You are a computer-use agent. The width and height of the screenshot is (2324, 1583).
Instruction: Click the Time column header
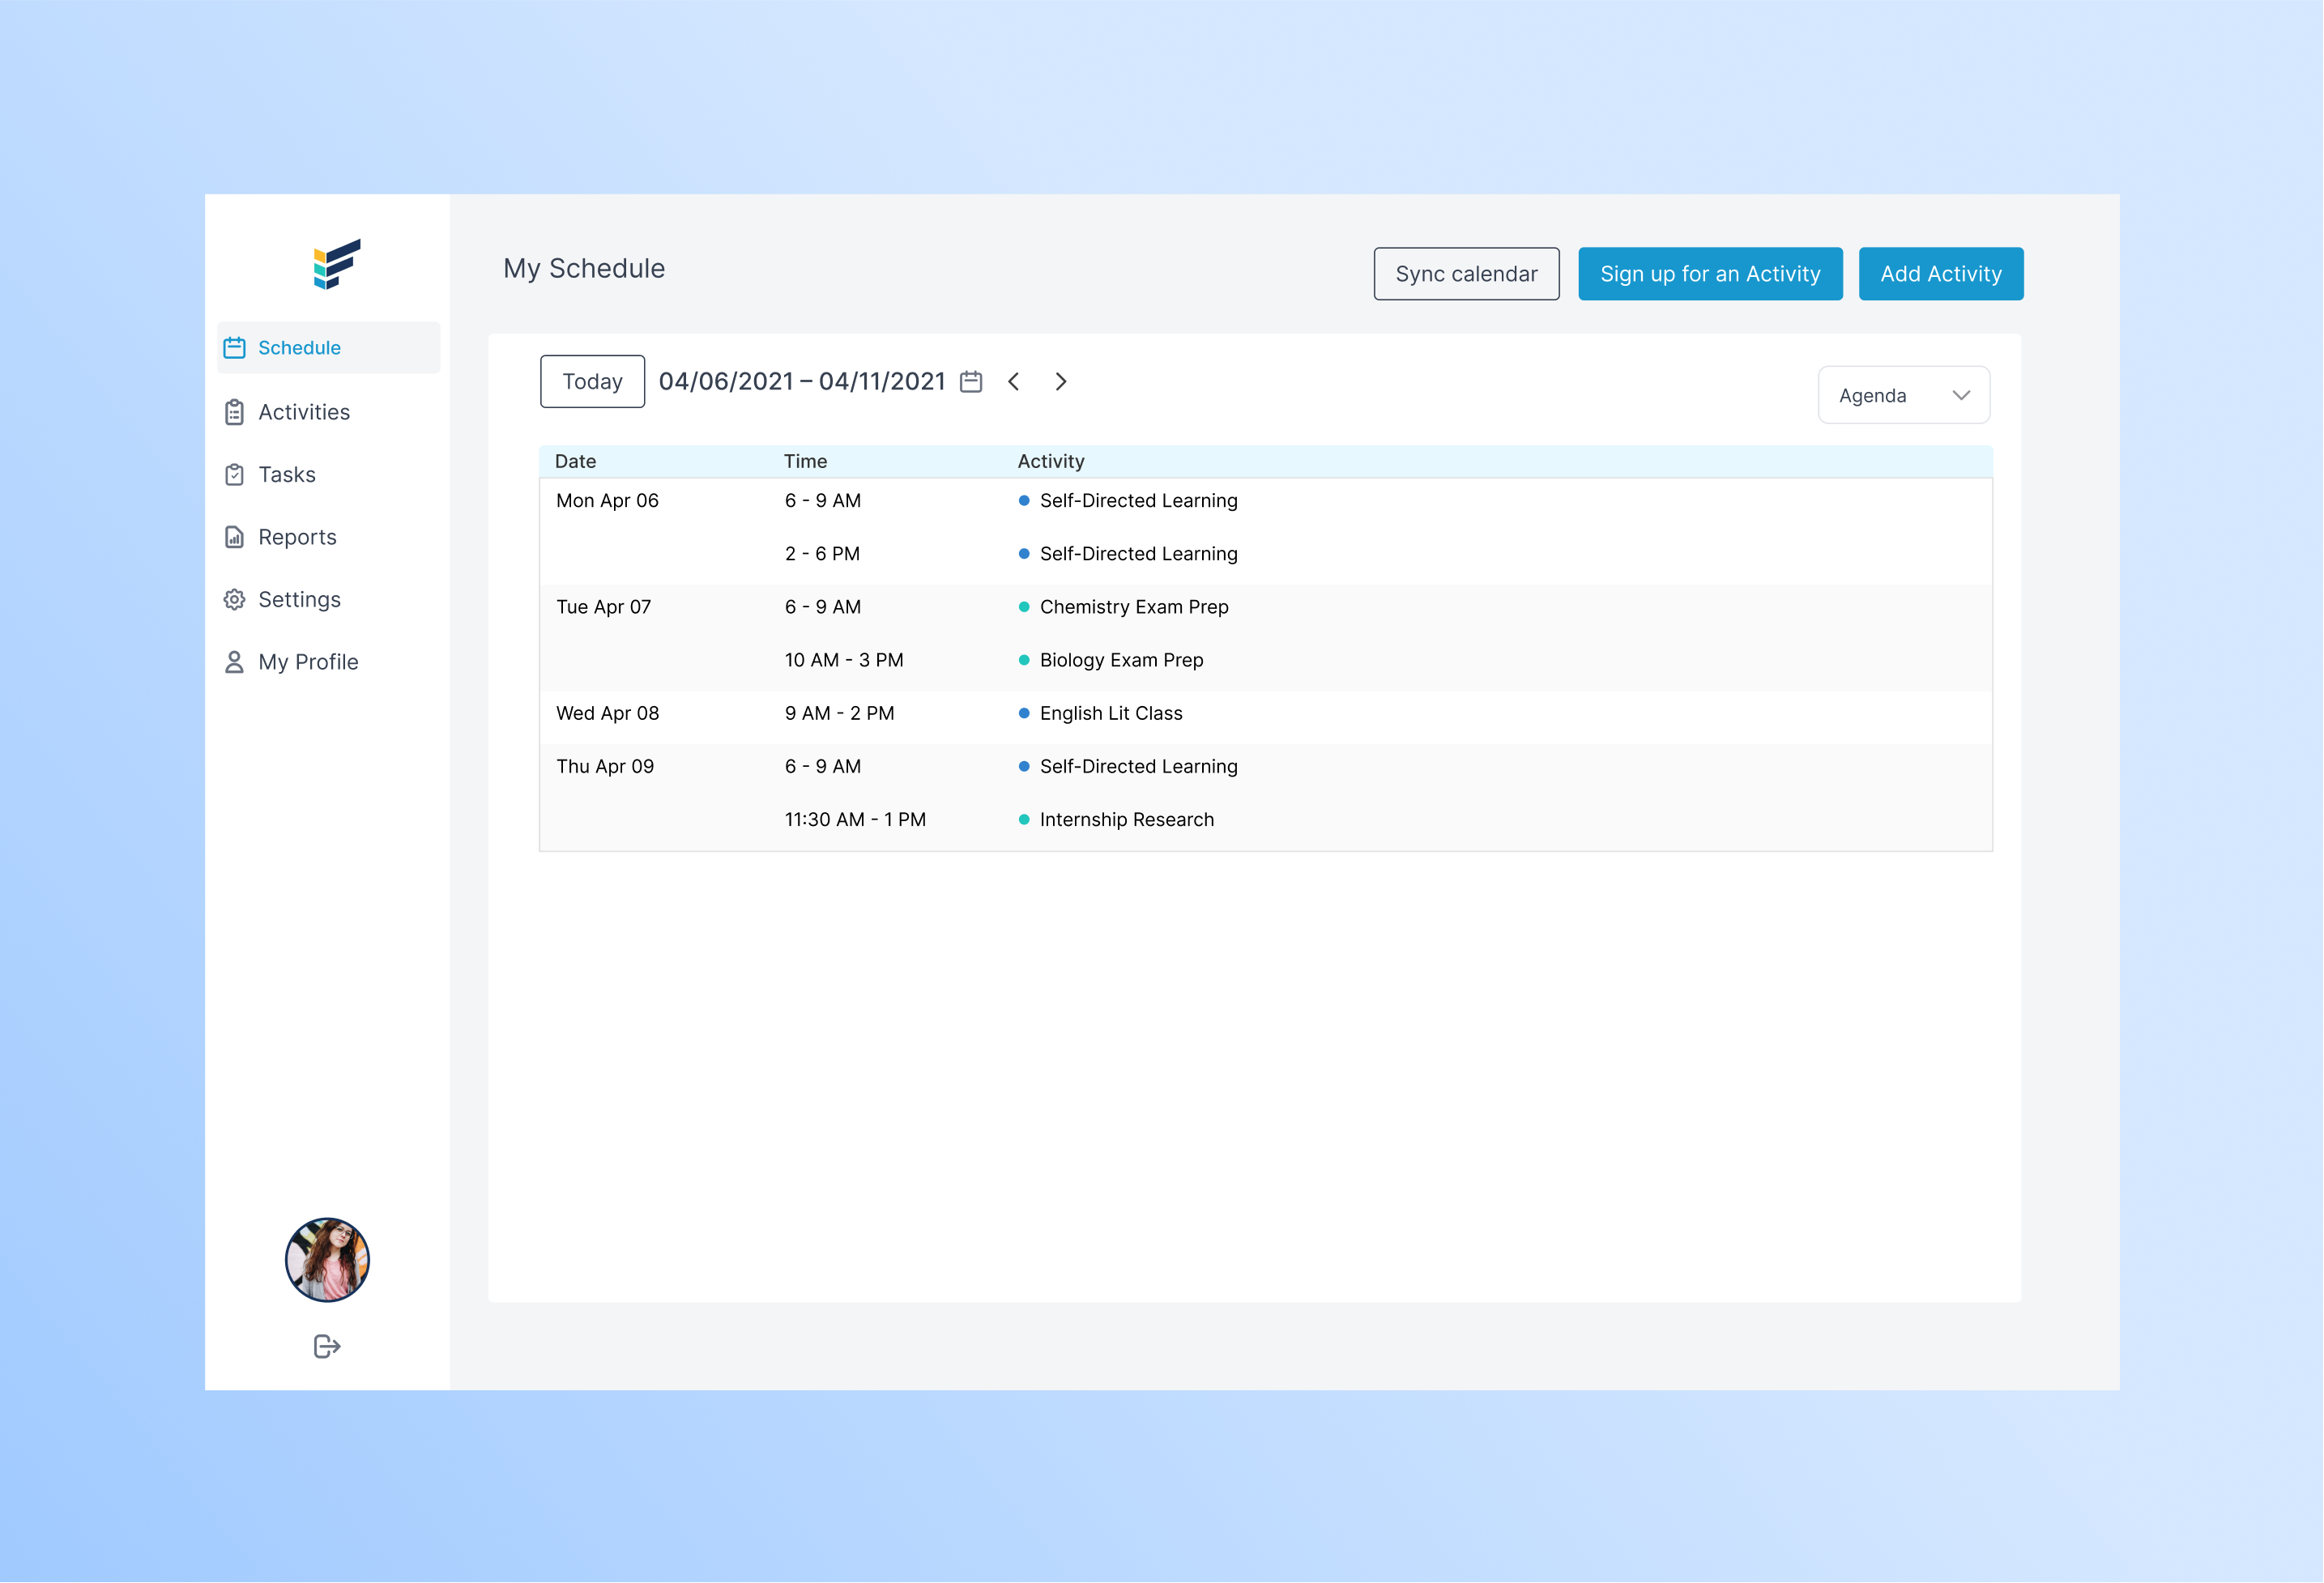point(805,462)
